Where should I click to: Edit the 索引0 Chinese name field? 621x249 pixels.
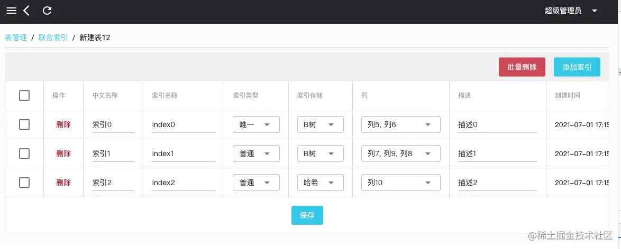(x=113, y=125)
